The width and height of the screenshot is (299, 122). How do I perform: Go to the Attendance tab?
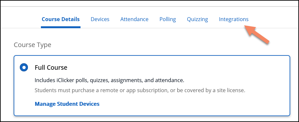(134, 19)
